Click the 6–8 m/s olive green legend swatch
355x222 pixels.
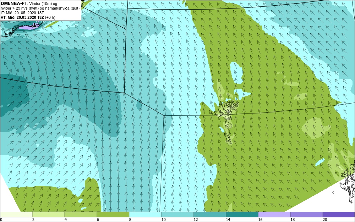tap(113, 214)
